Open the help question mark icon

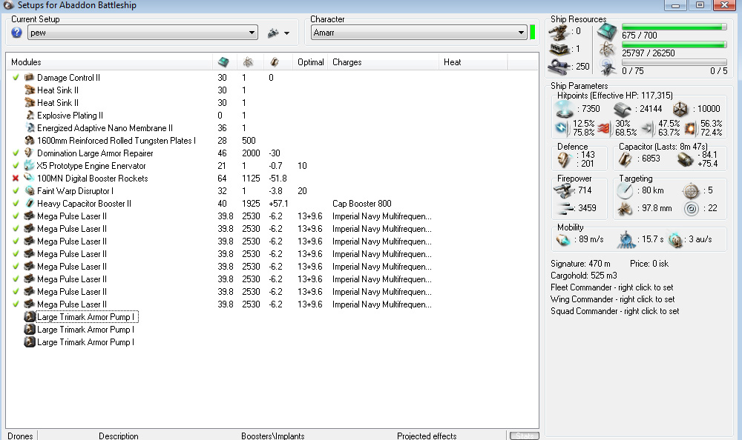pos(16,33)
